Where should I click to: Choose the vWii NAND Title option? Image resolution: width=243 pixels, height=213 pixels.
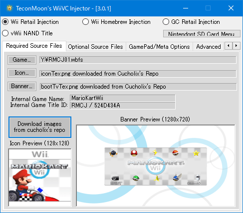coord(27,33)
